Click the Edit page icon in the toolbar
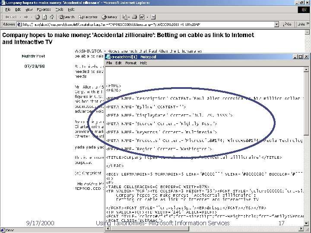 [142, 17]
